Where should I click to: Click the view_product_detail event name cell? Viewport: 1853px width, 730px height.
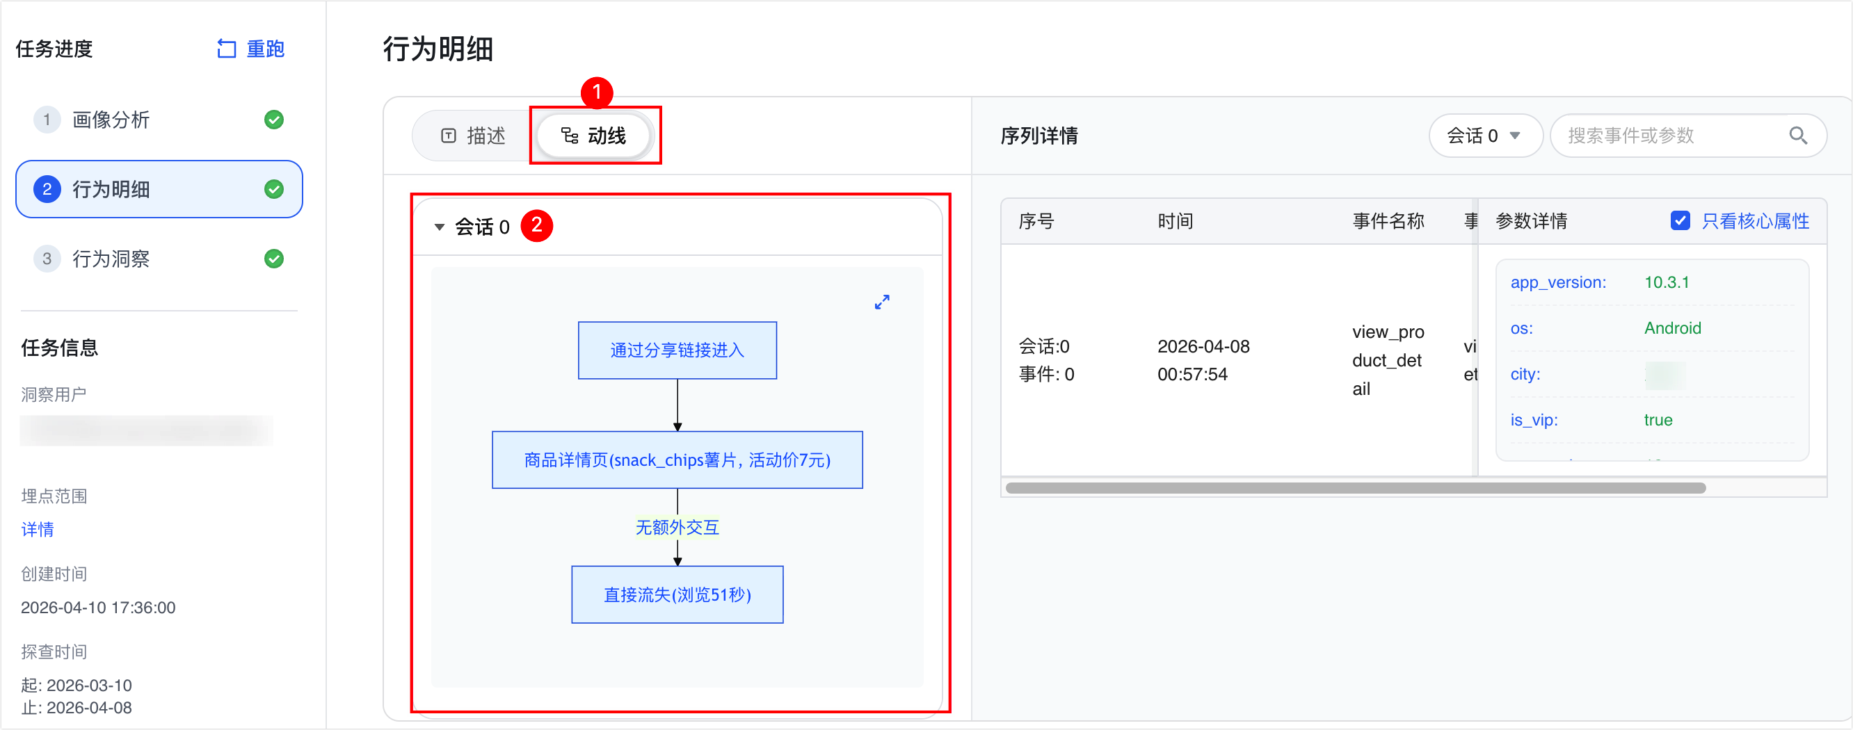pos(1388,360)
